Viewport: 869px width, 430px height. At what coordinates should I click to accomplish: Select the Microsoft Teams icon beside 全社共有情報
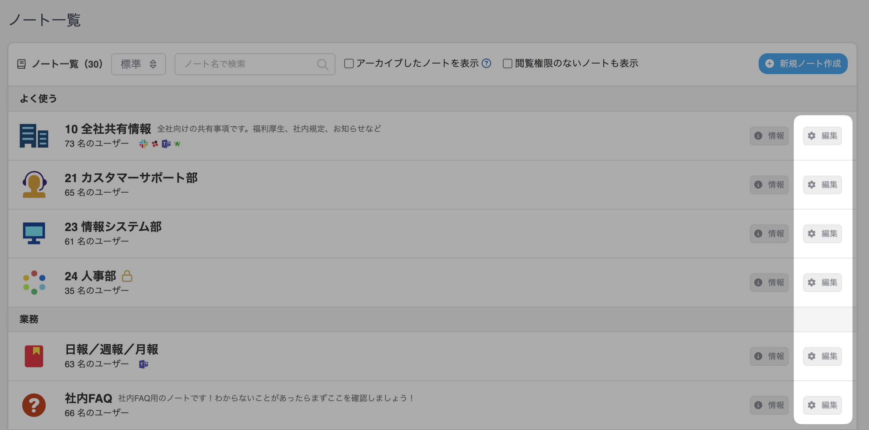[x=167, y=143]
